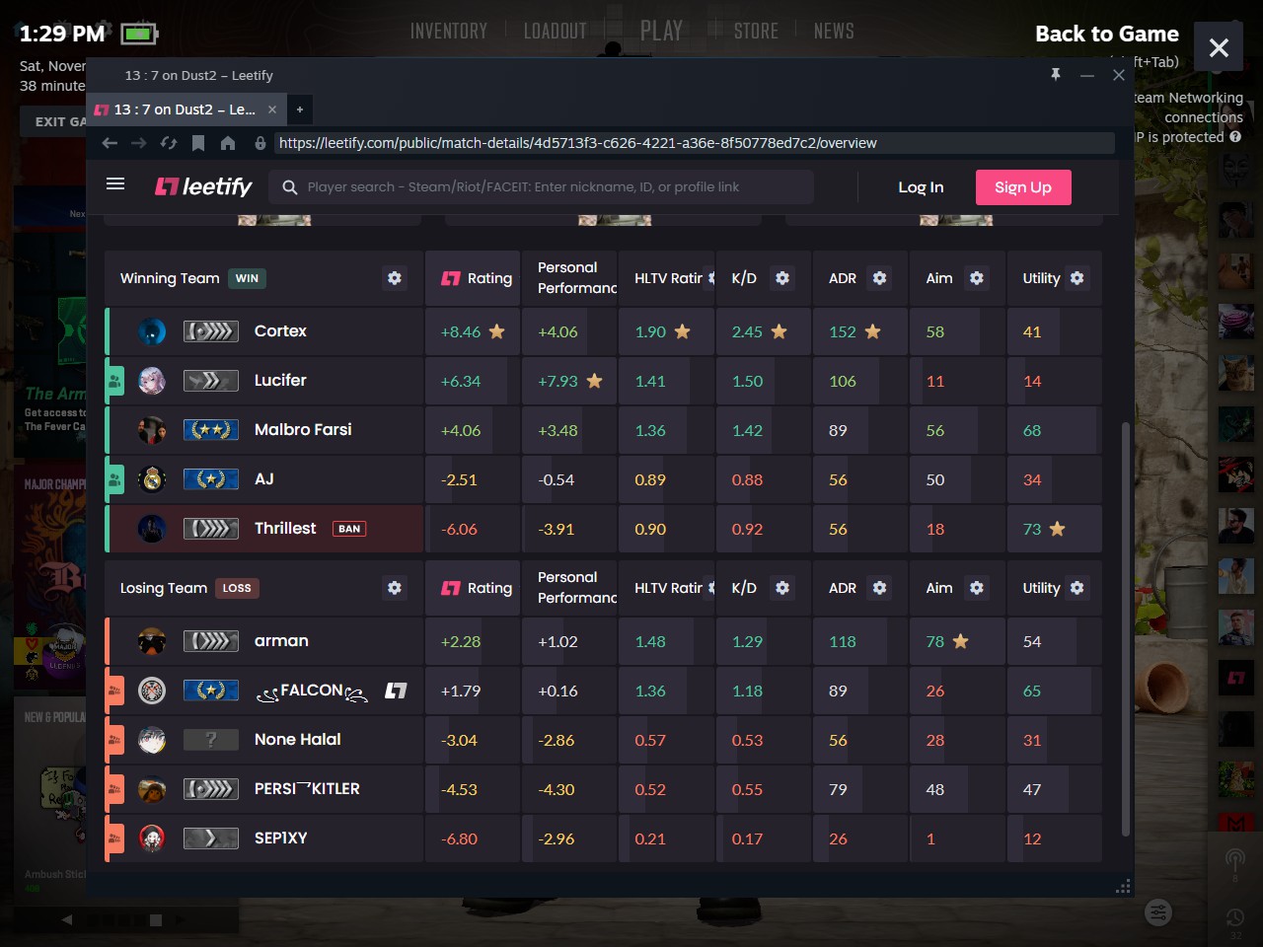
Task: Go forward in the overlay browser
Action: [139, 143]
